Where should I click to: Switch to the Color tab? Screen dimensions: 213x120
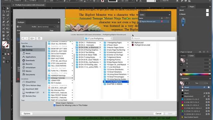pyautogui.click(x=191, y=56)
